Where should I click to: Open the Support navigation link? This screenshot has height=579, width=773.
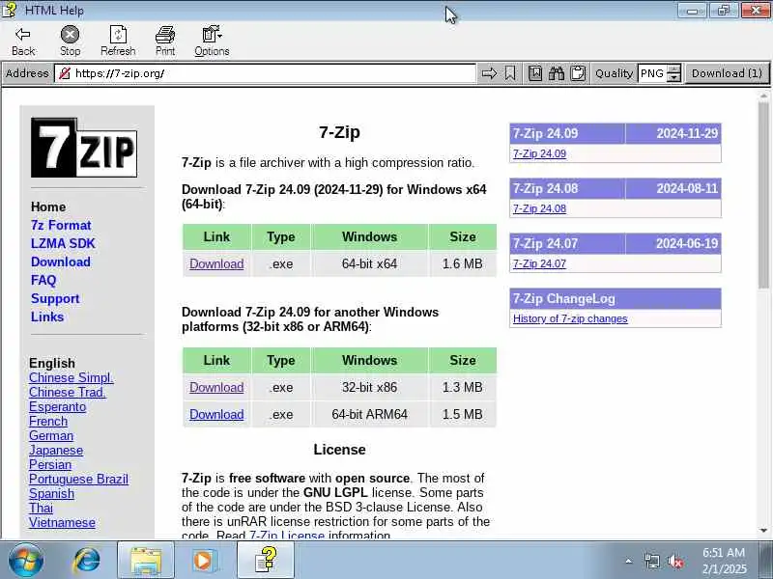(x=55, y=299)
